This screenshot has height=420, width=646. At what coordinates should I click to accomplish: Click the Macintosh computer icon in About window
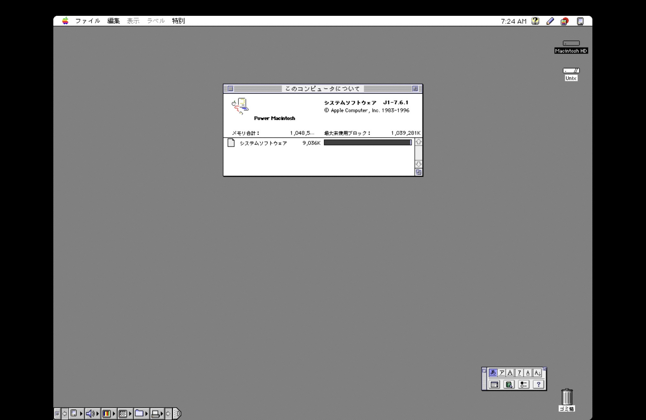click(240, 107)
